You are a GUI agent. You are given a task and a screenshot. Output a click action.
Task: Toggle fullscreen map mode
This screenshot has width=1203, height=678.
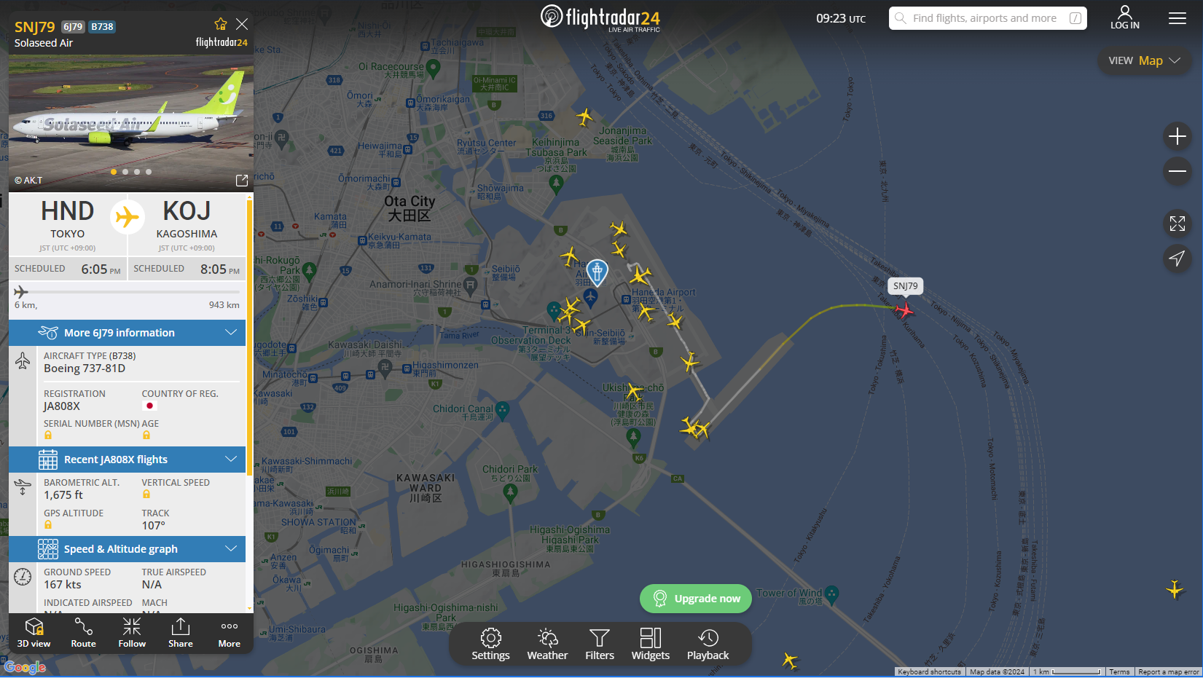pos(1177,224)
